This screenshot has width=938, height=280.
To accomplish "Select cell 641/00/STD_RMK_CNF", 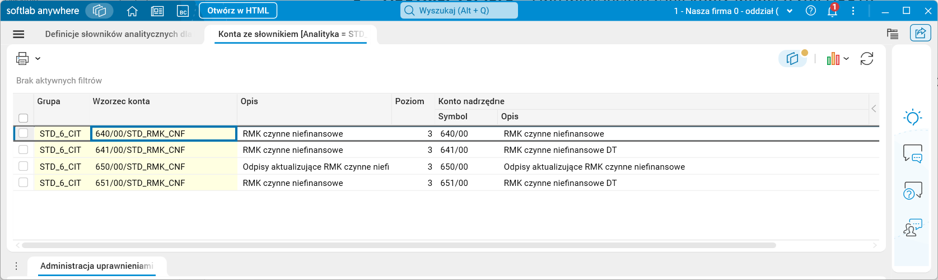I will [x=164, y=150].
